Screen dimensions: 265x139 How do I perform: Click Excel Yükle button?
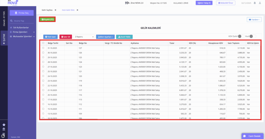coord(124,37)
